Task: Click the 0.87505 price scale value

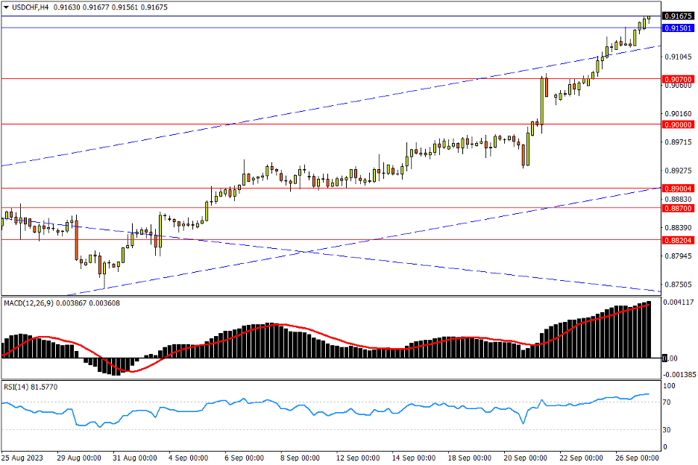Action: click(x=677, y=285)
